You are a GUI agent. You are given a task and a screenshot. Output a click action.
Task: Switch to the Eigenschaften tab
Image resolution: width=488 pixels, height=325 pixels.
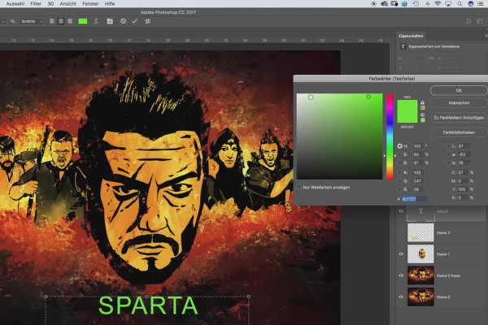click(x=411, y=36)
